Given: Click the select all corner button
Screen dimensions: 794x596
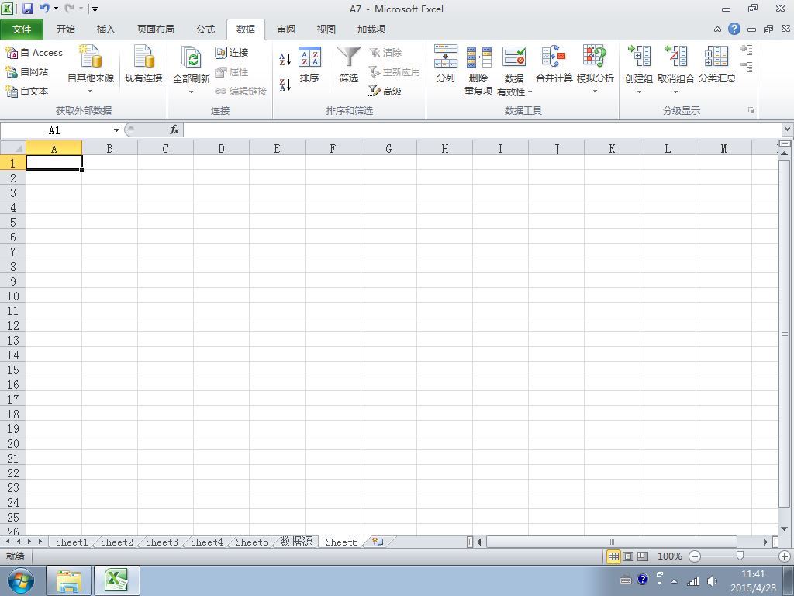Looking at the screenshot, I should point(13,148).
